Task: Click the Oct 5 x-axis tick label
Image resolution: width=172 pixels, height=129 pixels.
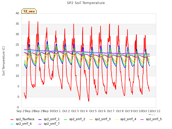Action: (93, 111)
